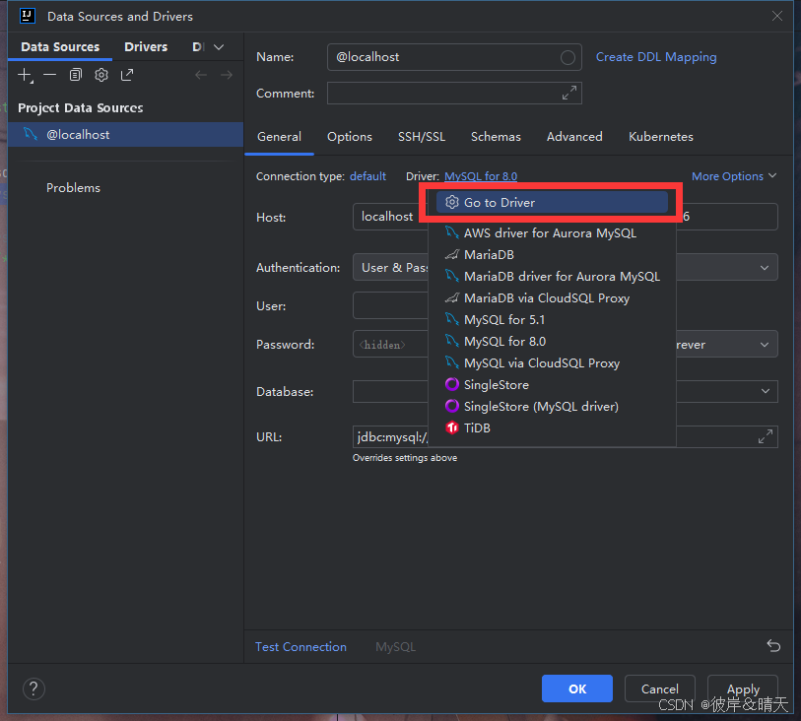Select Go to Driver menu entry

pos(552,202)
